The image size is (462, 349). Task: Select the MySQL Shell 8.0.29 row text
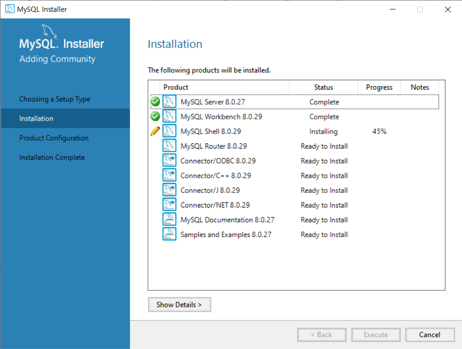click(211, 132)
